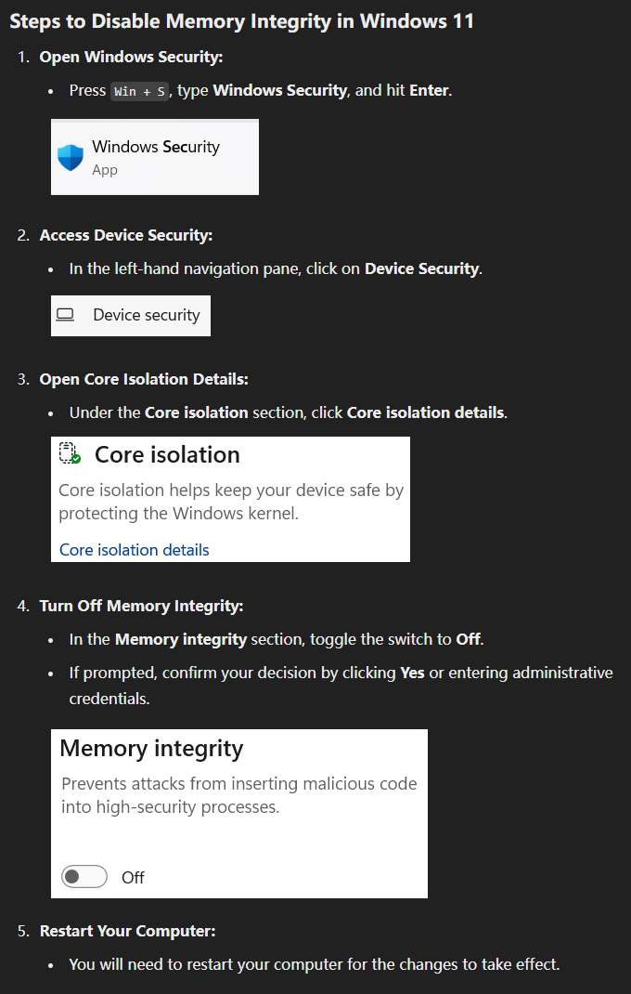Click the step title Open Core Isolation Details
Screen dimensions: 631x994
[x=144, y=379]
